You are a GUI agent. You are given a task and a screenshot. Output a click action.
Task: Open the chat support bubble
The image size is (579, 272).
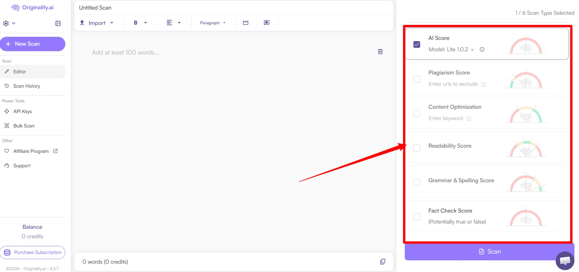[x=565, y=261]
